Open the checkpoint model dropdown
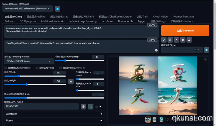The height and width of the screenshot is (126, 216). tap(27, 9)
